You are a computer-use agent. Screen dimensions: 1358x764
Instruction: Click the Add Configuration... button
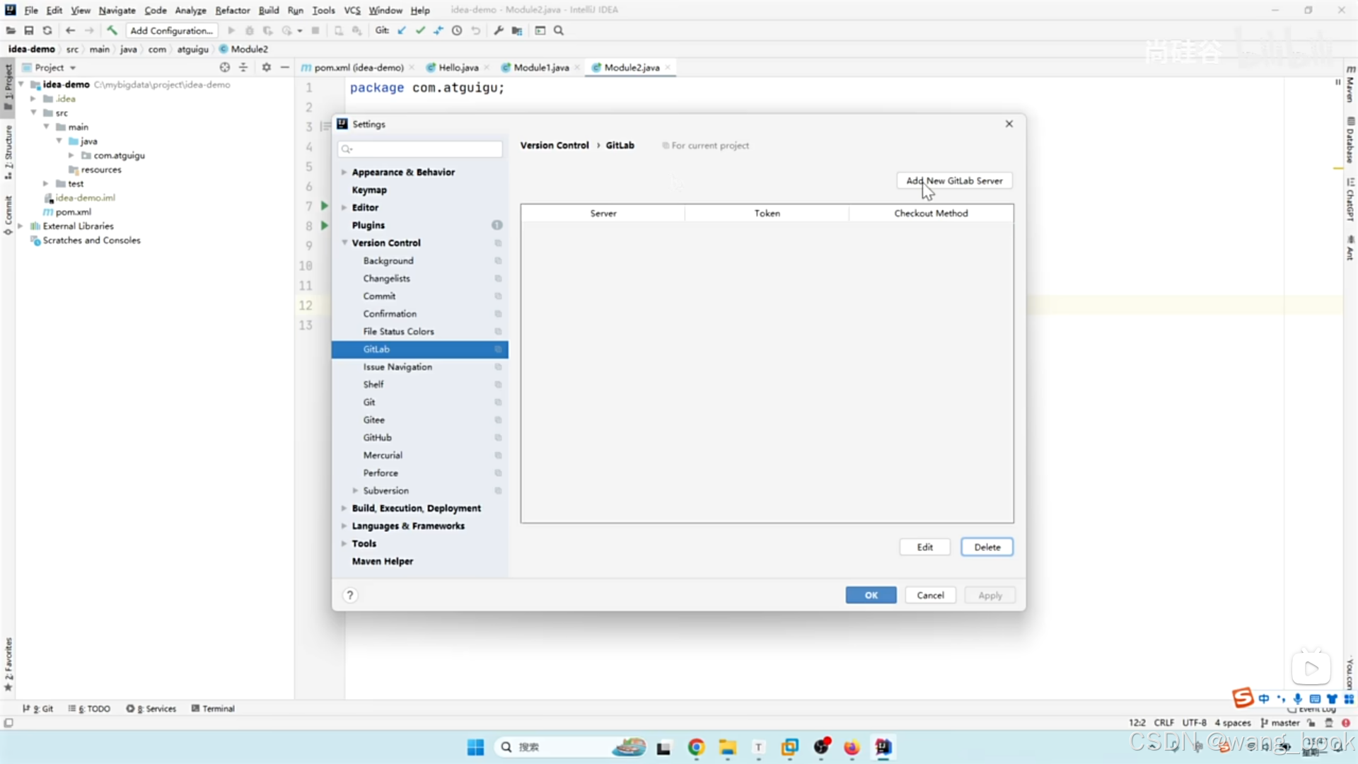pyautogui.click(x=172, y=30)
